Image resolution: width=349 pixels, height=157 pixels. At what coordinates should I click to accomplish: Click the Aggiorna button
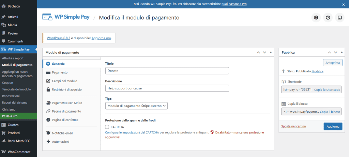coord(333,126)
